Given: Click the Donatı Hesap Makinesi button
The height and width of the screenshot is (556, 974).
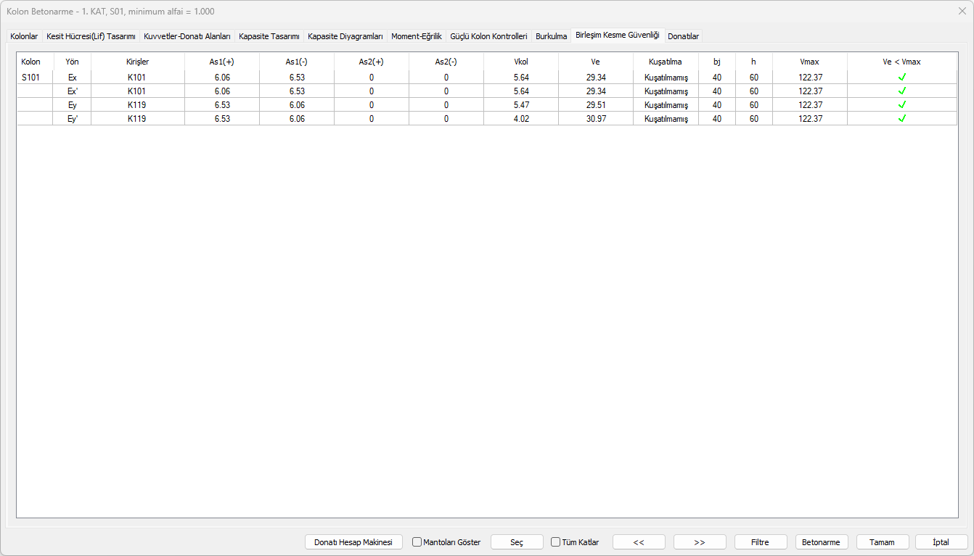Looking at the screenshot, I should pos(353,542).
